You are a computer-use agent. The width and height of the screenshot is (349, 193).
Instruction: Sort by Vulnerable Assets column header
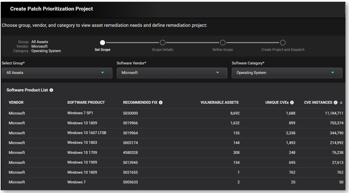click(x=219, y=103)
